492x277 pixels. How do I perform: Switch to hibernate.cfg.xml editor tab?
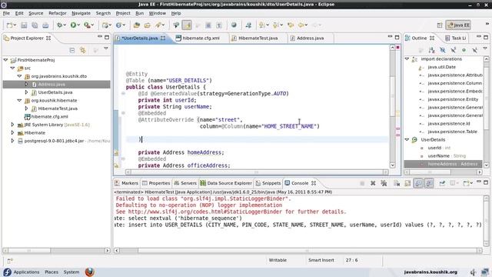tap(201, 38)
